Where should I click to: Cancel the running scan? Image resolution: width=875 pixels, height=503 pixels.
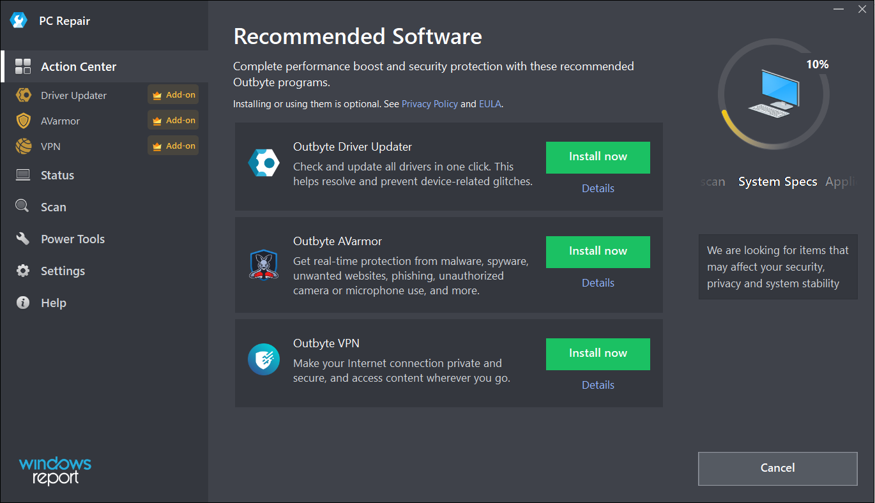click(x=777, y=469)
